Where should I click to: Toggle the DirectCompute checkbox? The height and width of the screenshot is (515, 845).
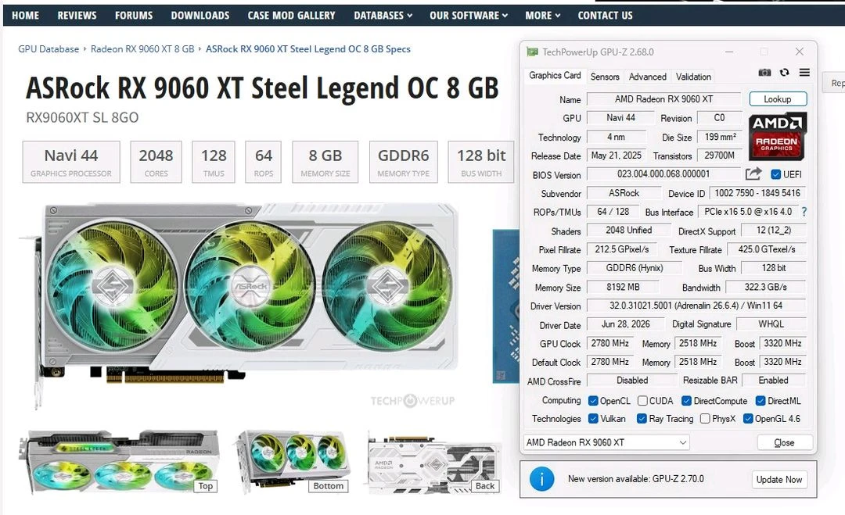687,401
